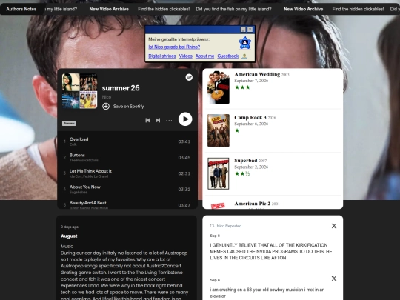This screenshot has height=300, width=400.
Task: Click the repost icon beside Nico Reposted
Action: click(212, 226)
